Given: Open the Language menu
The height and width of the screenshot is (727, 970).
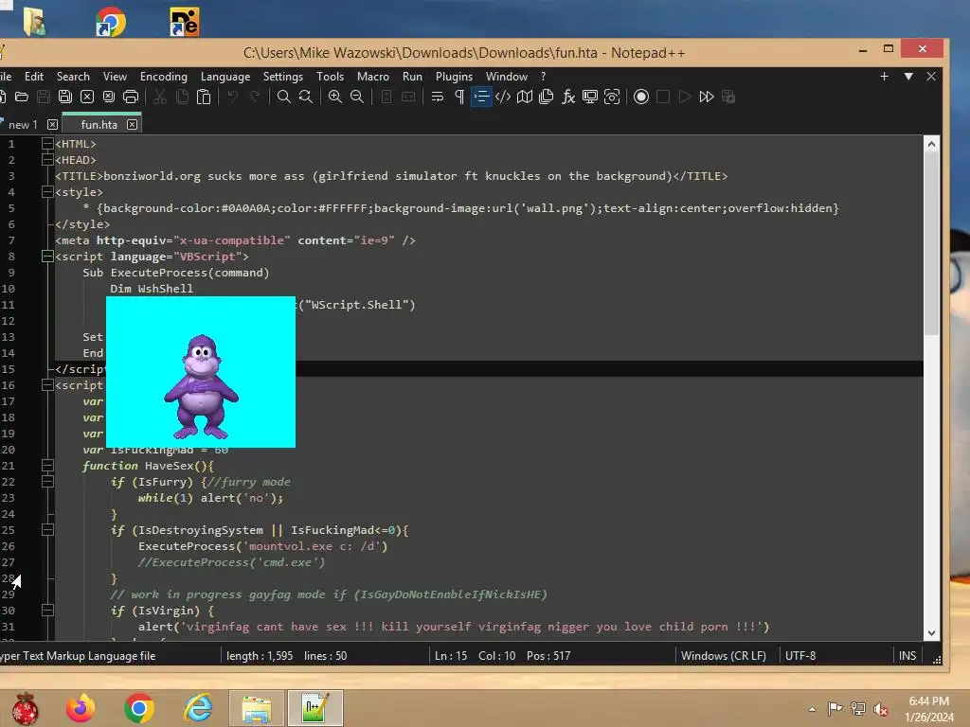Looking at the screenshot, I should coord(225,76).
